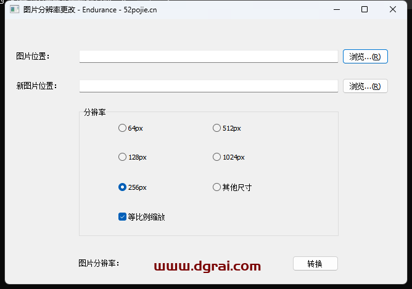Minimize the 图片分辨率更改 window
This screenshot has width=412, height=289.
coord(337,10)
